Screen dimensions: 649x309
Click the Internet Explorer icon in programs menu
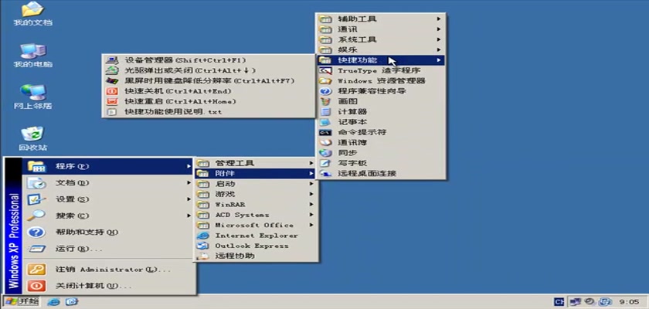202,236
